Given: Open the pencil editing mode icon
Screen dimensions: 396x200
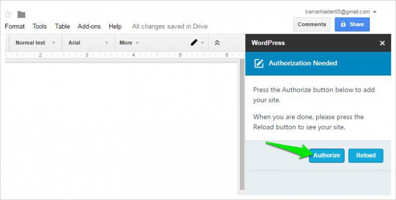Looking at the screenshot, I should [x=194, y=42].
